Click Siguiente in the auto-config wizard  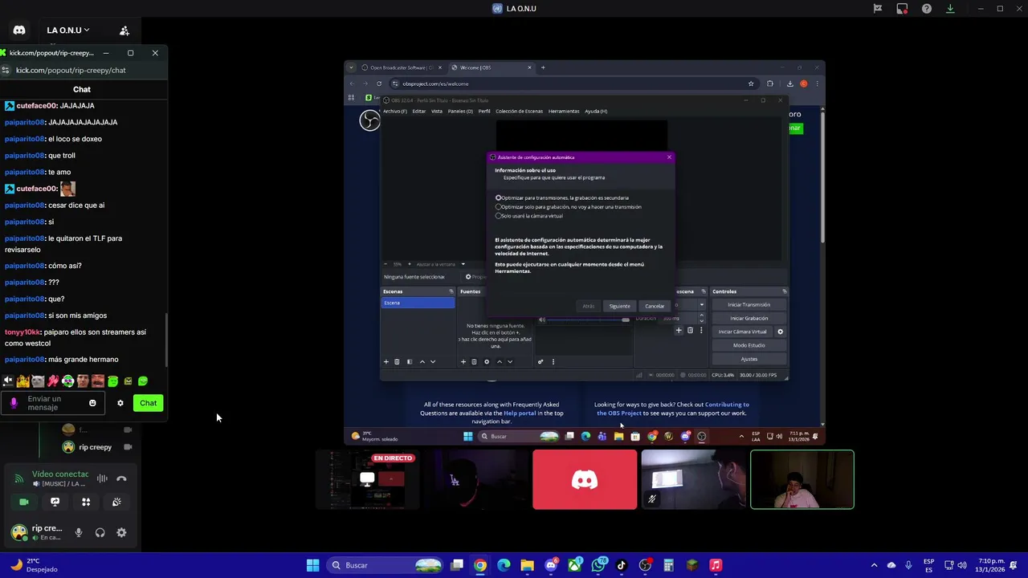coord(619,306)
